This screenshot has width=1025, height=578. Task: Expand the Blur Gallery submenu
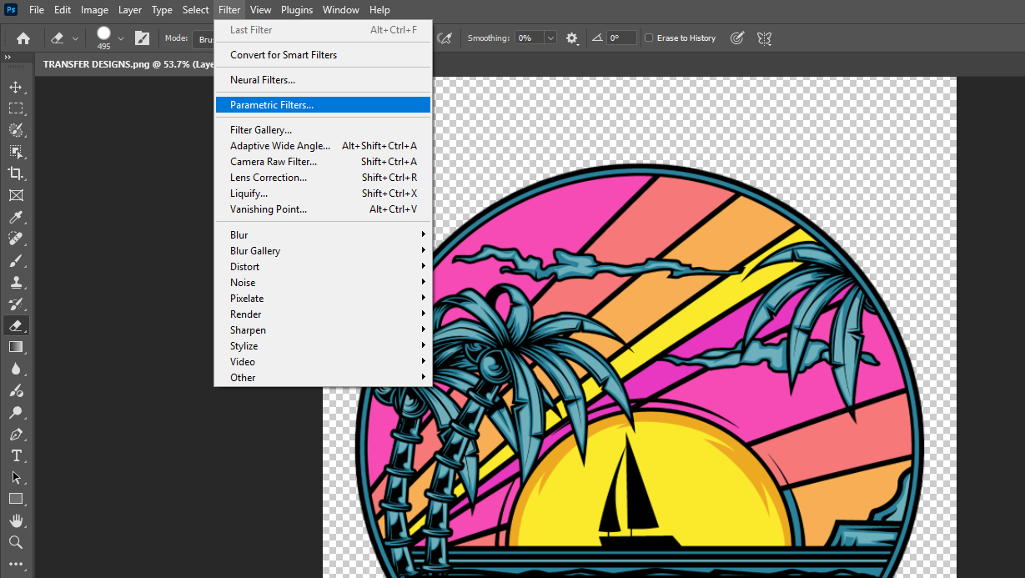pyautogui.click(x=323, y=250)
